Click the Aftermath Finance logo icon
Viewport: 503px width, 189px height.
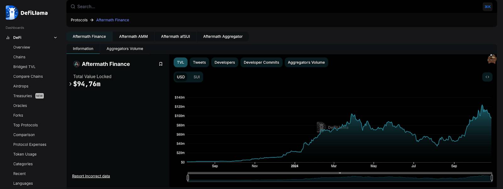(76, 64)
